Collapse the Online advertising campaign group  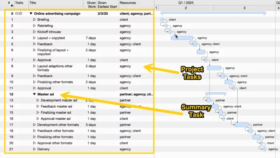31,14
